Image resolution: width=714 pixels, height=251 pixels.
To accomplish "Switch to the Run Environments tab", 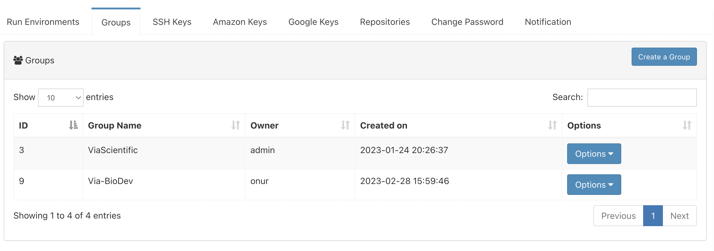I will click(43, 22).
